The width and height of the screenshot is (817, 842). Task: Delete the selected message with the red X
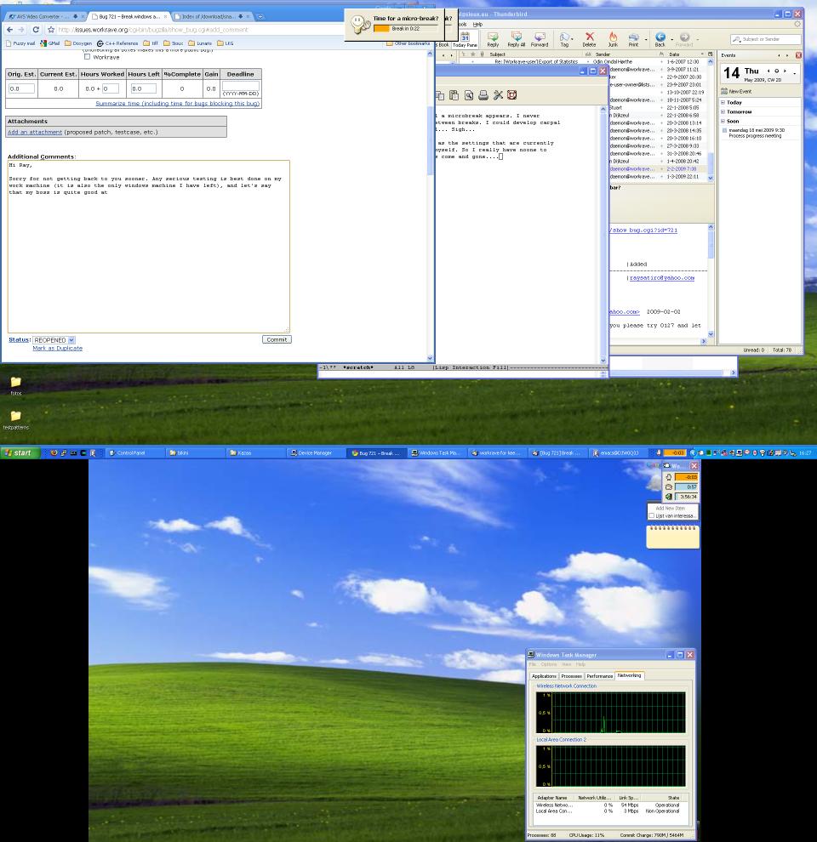pos(589,38)
